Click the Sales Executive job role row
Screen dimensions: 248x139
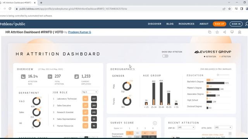pyautogui.click(x=75, y=105)
